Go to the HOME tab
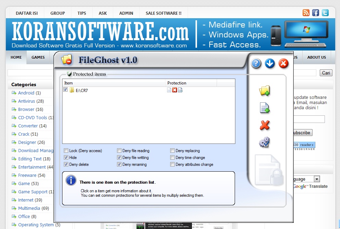This screenshot has width=340, height=229. coord(16,57)
